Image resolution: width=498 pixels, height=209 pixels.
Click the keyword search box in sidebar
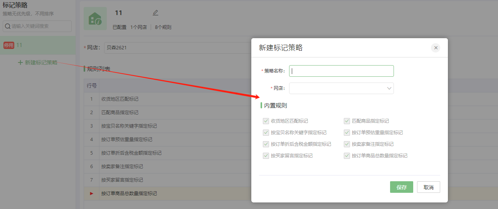click(x=37, y=26)
